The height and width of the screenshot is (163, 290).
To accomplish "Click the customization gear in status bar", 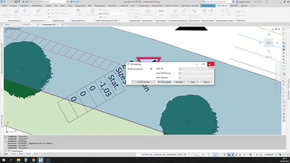I will click(x=251, y=155).
